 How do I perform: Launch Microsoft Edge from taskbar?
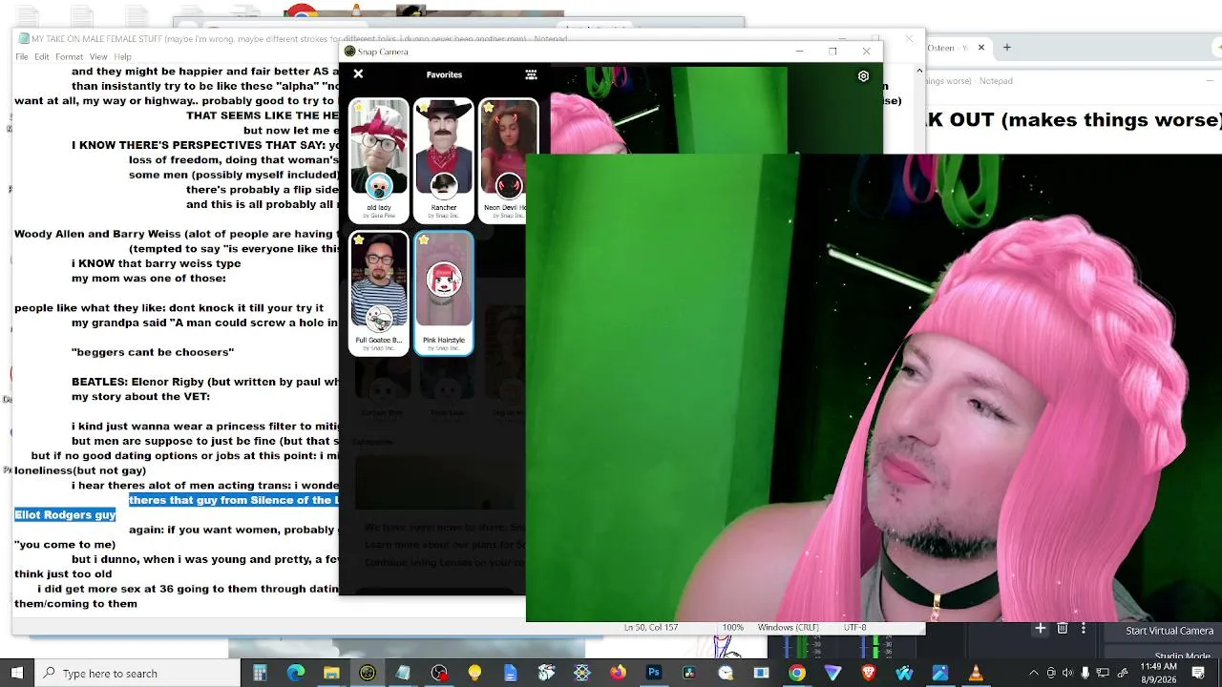(x=296, y=674)
